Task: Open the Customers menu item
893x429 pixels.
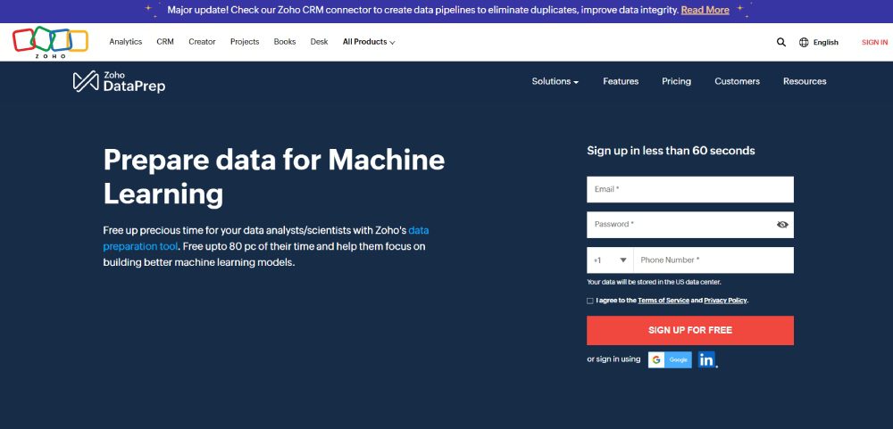Action: click(x=737, y=81)
